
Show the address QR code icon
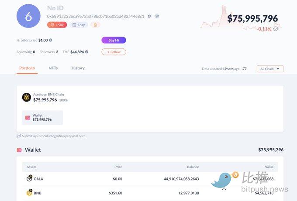pos(157,16)
